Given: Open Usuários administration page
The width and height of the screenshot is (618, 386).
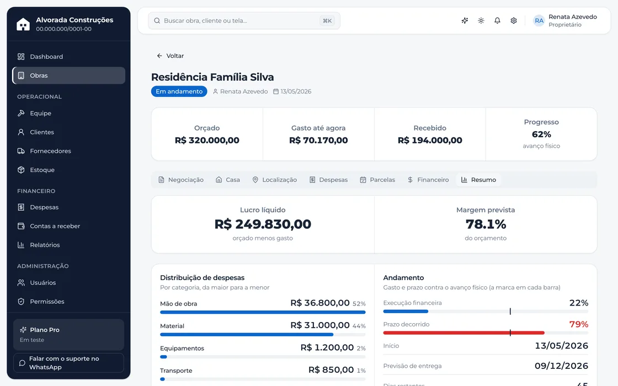Looking at the screenshot, I should [68, 283].
